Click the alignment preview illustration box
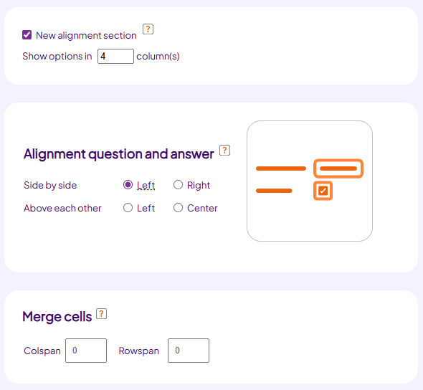This screenshot has width=423, height=390. (x=310, y=181)
